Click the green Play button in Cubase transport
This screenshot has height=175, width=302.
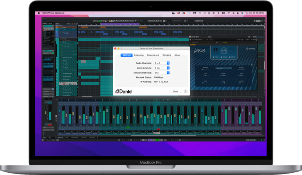click(158, 140)
